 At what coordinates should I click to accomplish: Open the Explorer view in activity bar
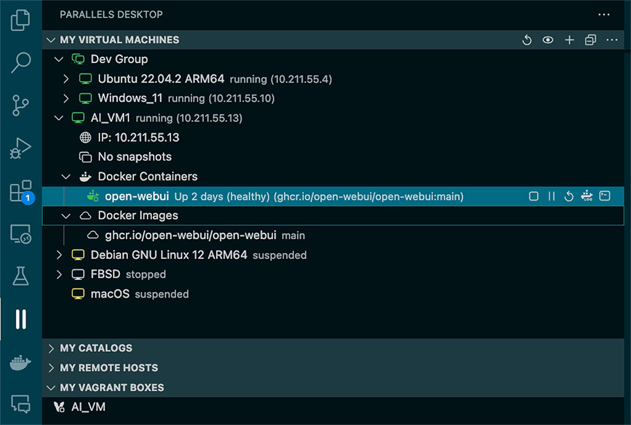(x=20, y=20)
